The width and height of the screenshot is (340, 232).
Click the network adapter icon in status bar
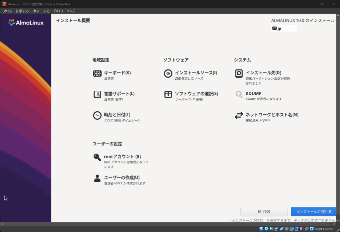click(276, 229)
